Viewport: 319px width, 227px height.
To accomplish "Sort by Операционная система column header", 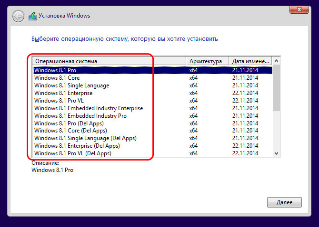I will point(109,61).
